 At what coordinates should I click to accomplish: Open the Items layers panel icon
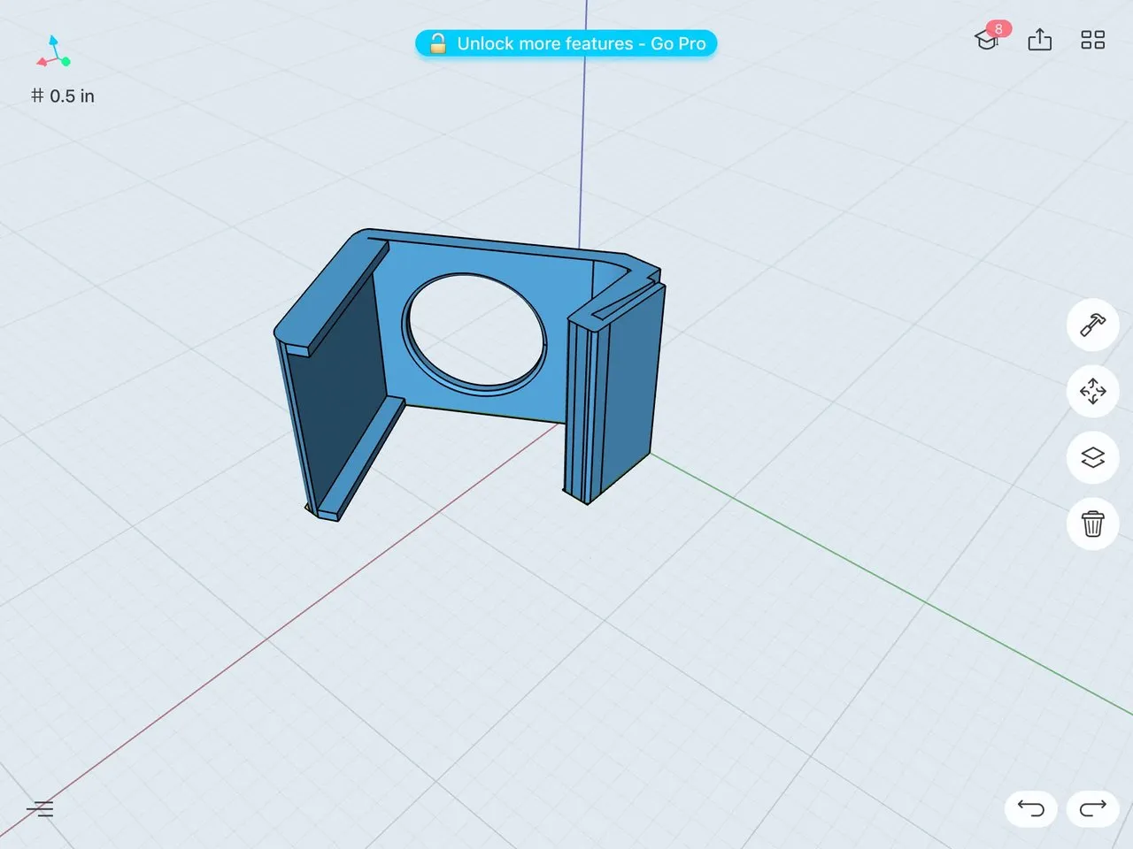(x=1092, y=457)
